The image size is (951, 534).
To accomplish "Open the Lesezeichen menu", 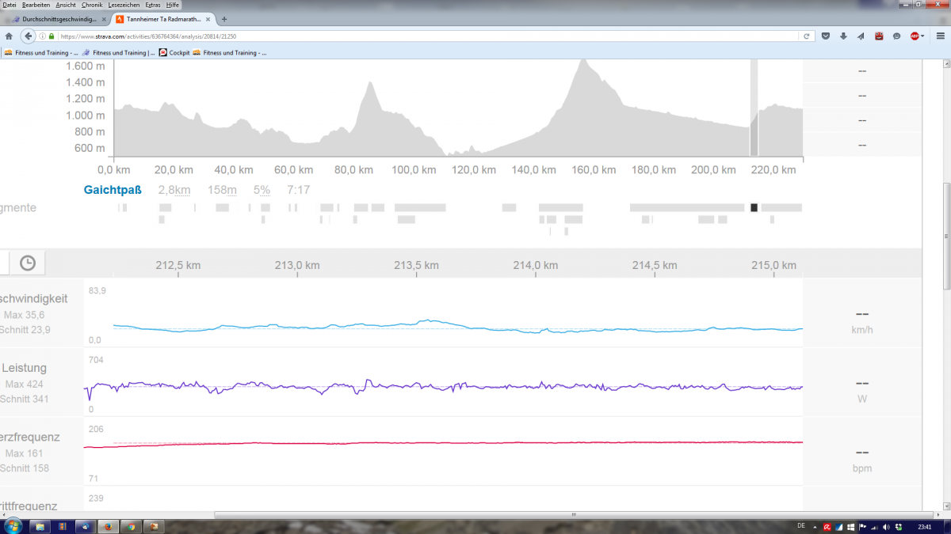I will pyautogui.click(x=124, y=5).
